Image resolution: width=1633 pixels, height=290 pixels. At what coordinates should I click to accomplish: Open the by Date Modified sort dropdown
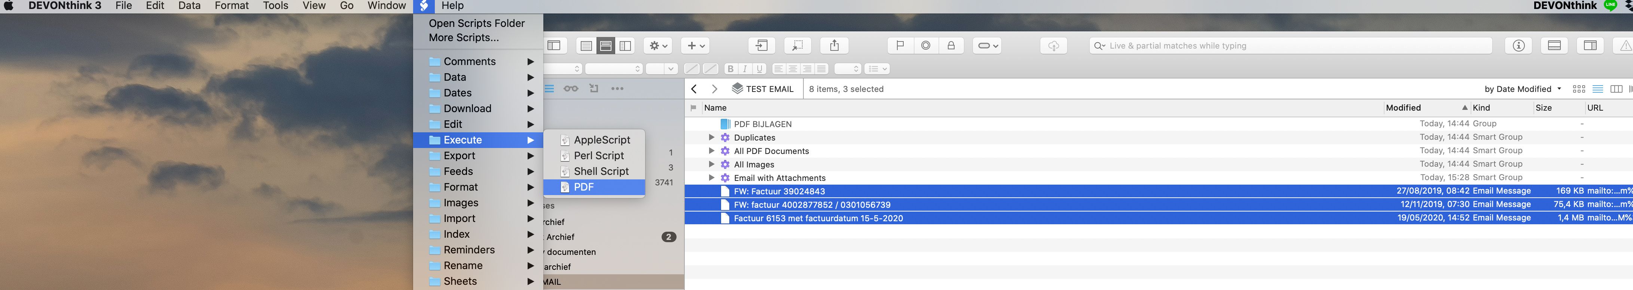coord(1523,89)
